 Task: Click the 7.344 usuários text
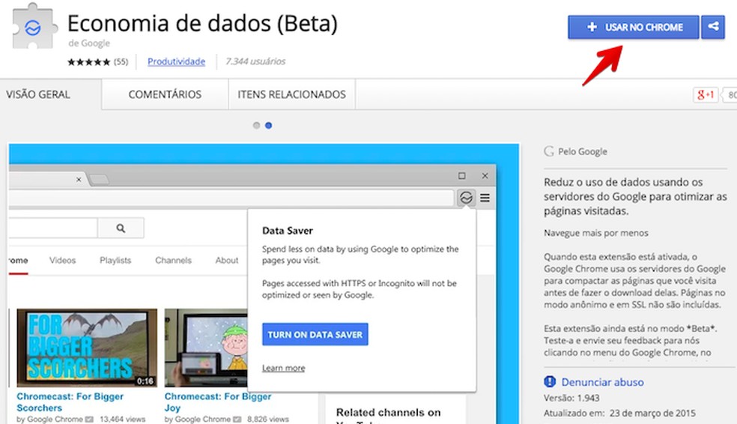(255, 61)
